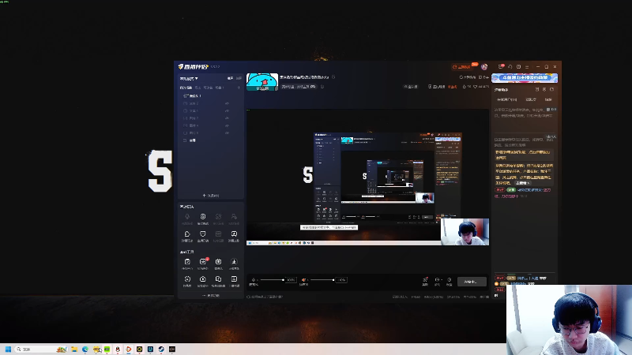Open the category pill under the stream title

pos(299,87)
